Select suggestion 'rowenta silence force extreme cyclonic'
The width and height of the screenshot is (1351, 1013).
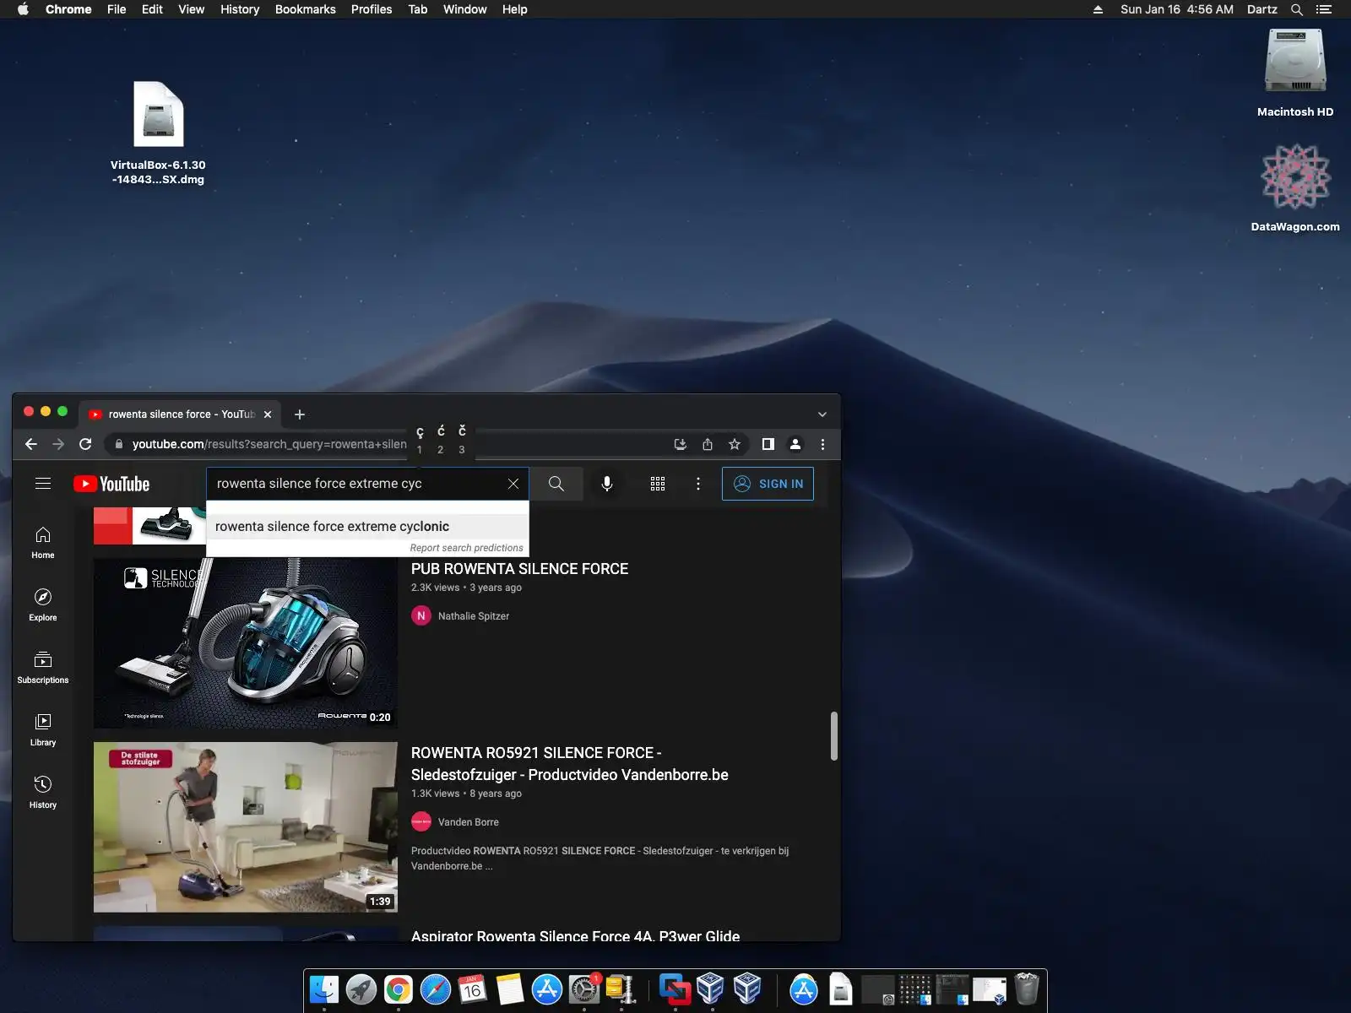pyautogui.click(x=367, y=526)
